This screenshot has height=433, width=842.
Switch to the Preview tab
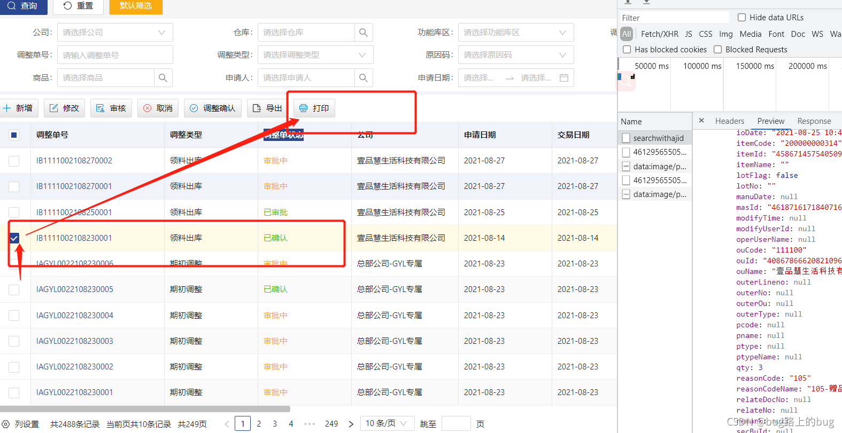pos(771,121)
